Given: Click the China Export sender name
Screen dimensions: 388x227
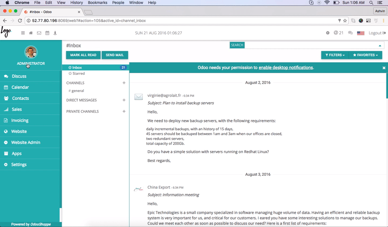Looking at the screenshot, I should (159, 187).
